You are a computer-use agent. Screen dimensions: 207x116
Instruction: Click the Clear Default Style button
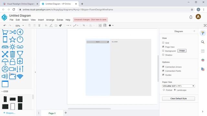(178, 99)
